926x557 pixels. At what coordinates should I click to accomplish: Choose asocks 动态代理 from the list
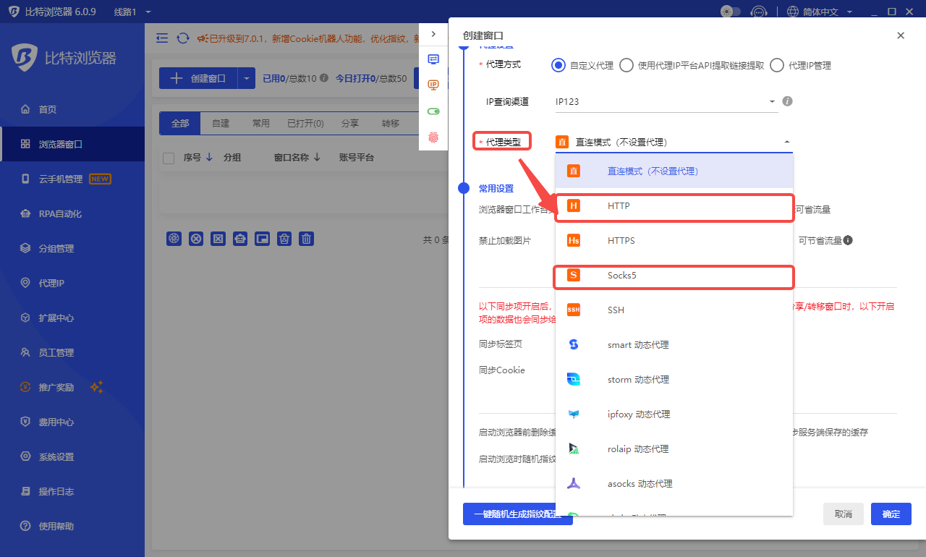(674, 484)
